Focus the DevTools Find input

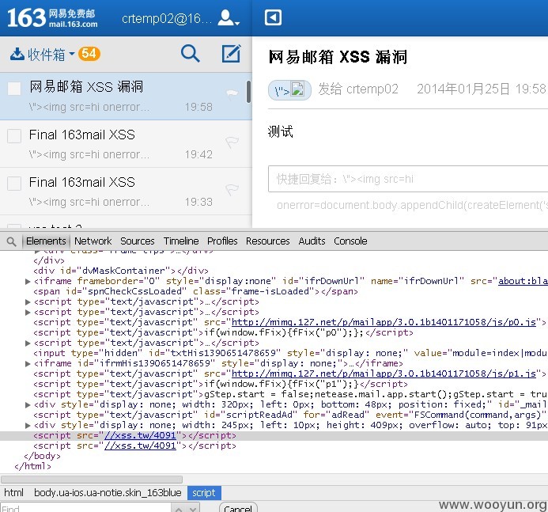[x=85, y=507]
